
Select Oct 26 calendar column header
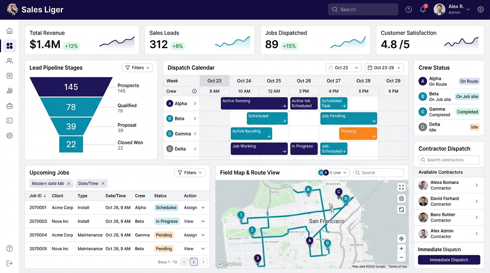click(304, 81)
